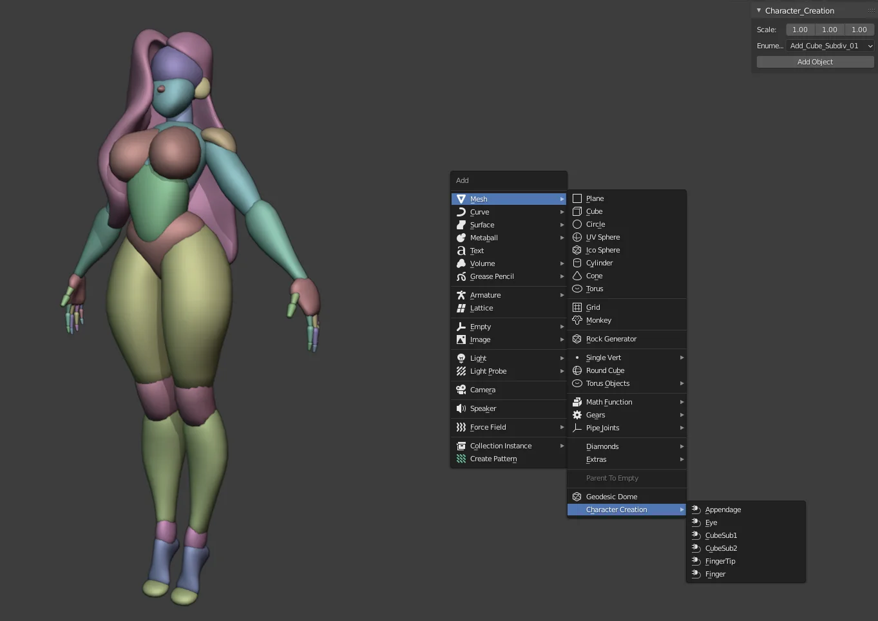Viewport: 878px width, 621px height.
Task: Collapse the Character_Creation panel header
Action: [758, 10]
